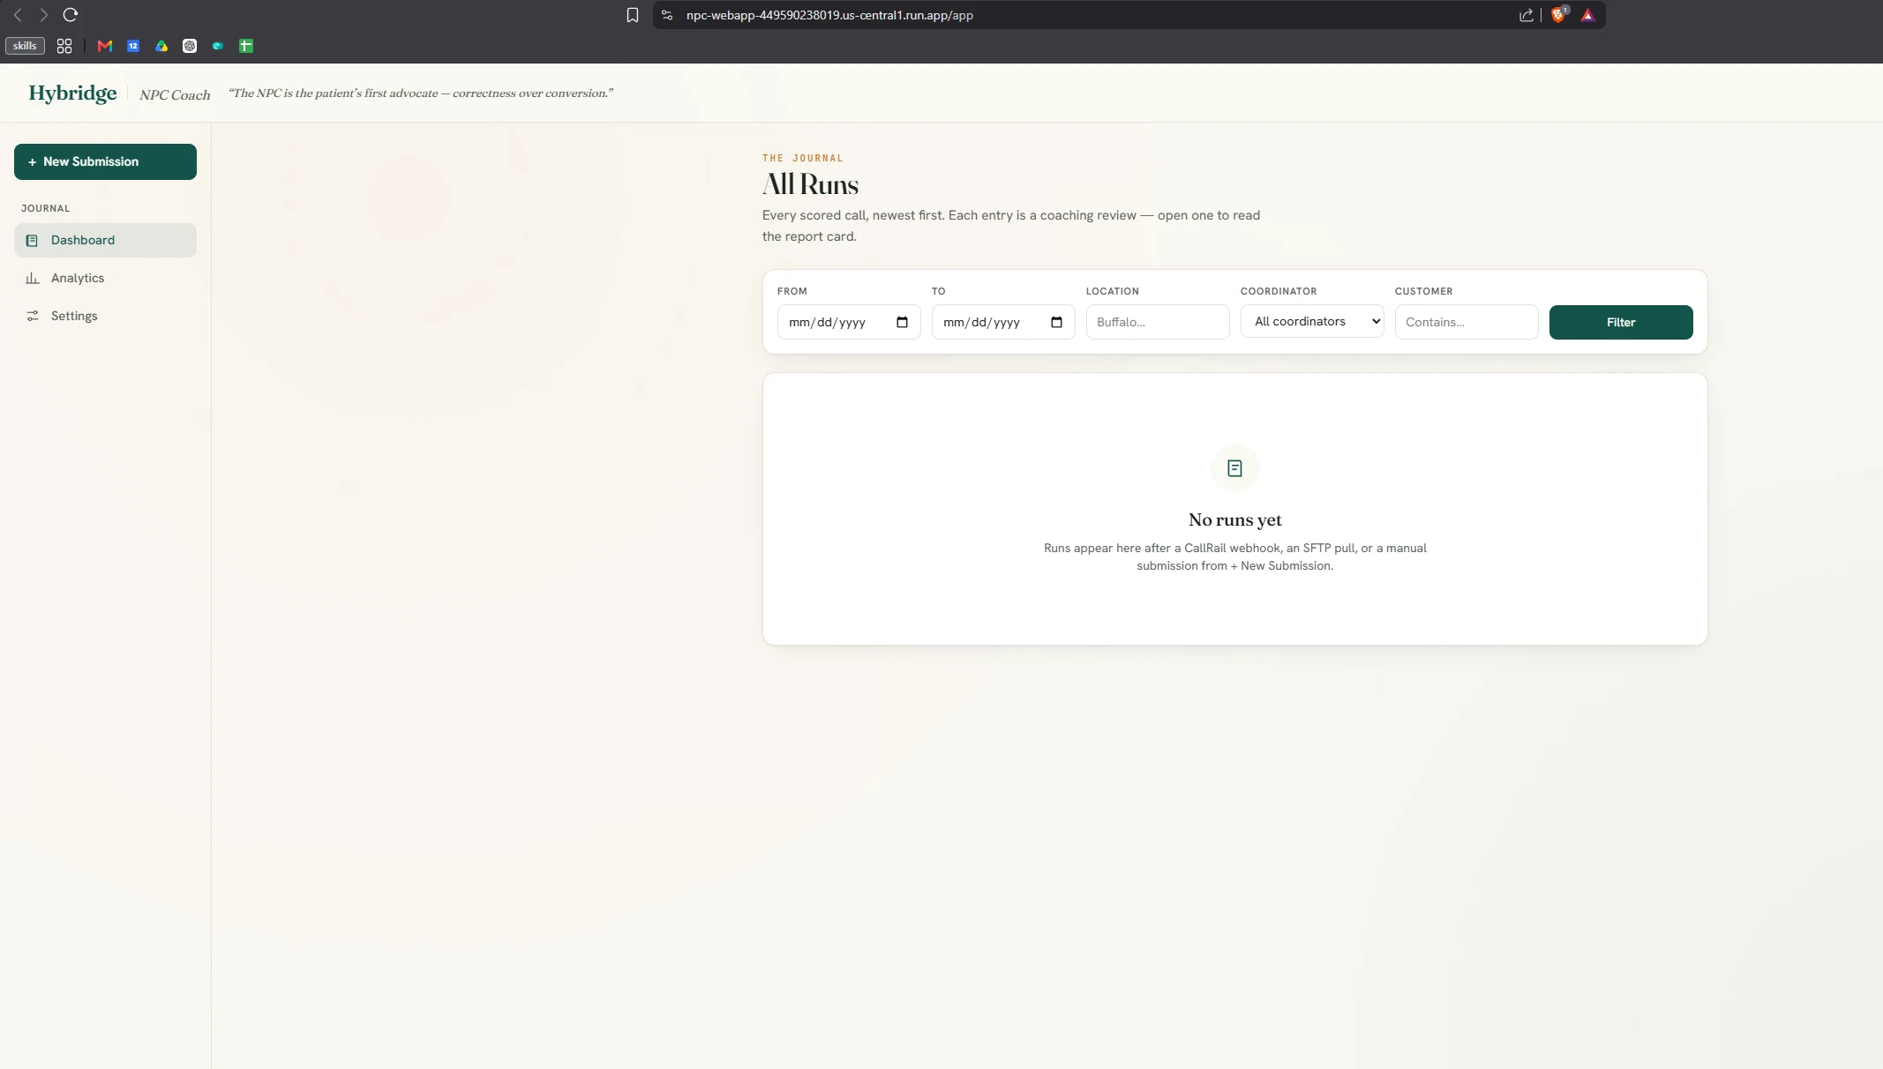Expand the All coordinators dropdown
The height and width of the screenshot is (1069, 1883).
1312,321
